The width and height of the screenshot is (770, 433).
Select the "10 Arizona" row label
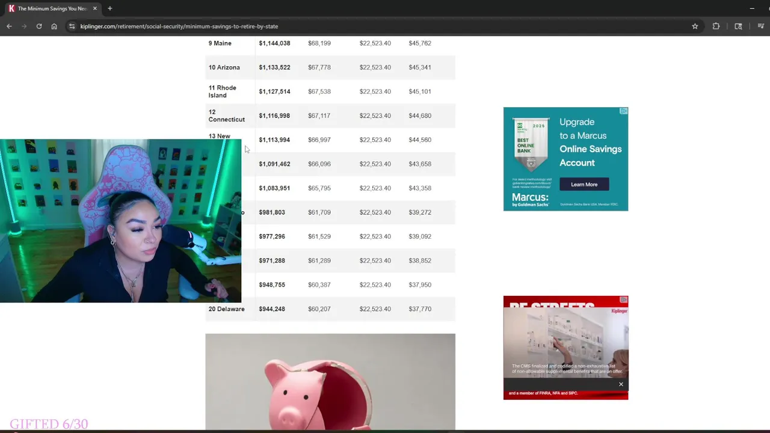[224, 67]
